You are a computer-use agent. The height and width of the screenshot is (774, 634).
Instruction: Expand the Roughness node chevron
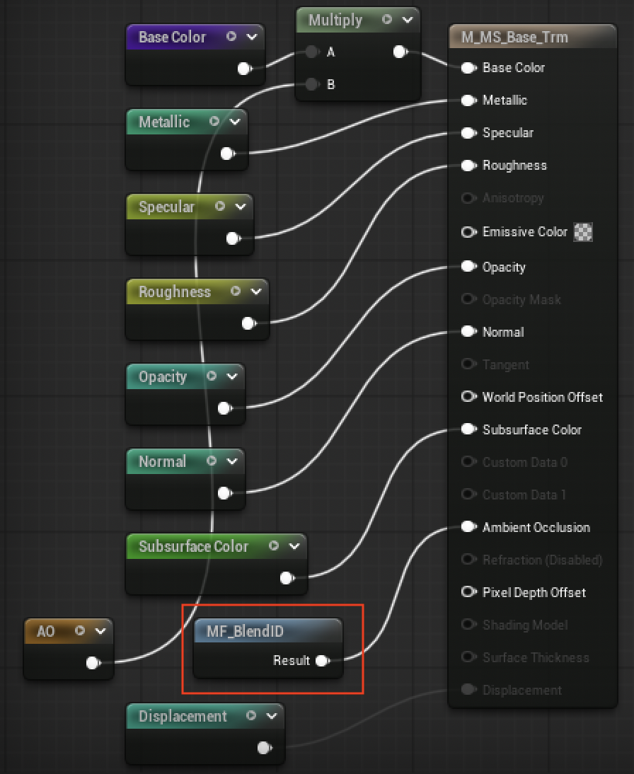(x=256, y=291)
